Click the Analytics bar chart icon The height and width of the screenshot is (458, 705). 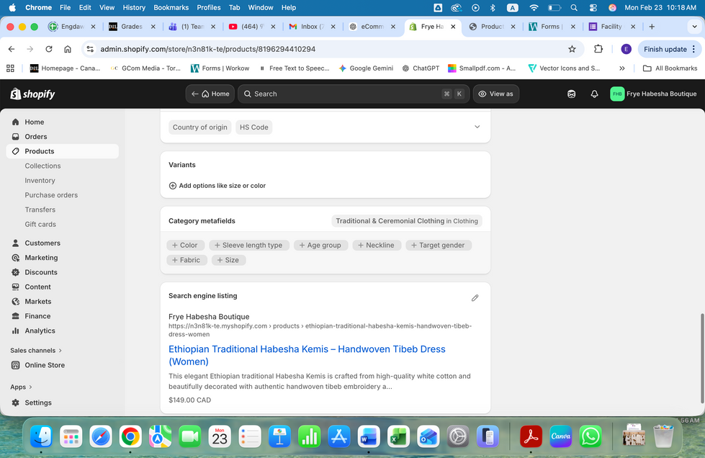pos(16,331)
